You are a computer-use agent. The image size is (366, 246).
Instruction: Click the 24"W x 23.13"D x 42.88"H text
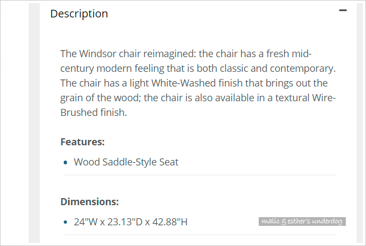[131, 222]
